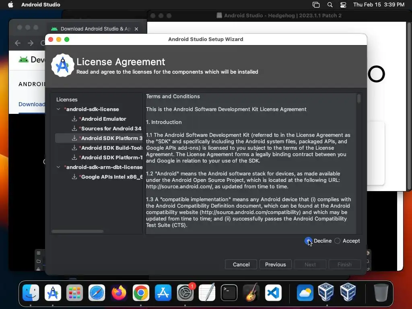The image size is (412, 309).
Task: Open the Android Studio menu bar item
Action: point(41,5)
